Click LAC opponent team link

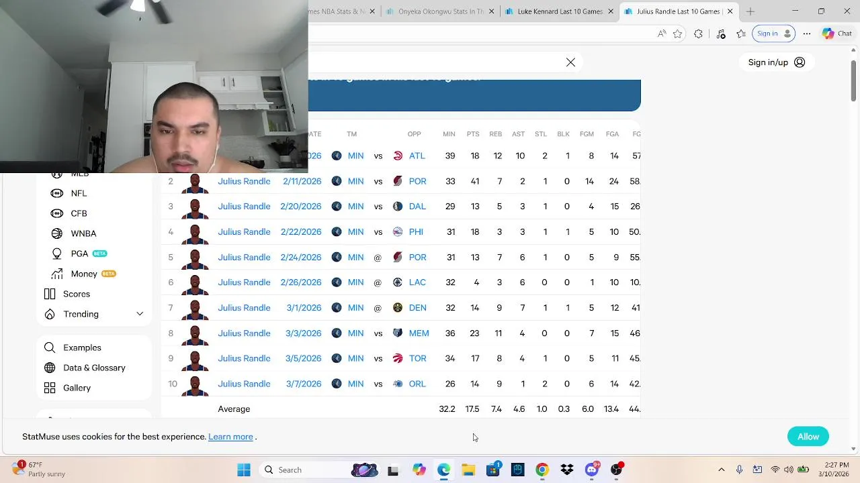(x=417, y=282)
